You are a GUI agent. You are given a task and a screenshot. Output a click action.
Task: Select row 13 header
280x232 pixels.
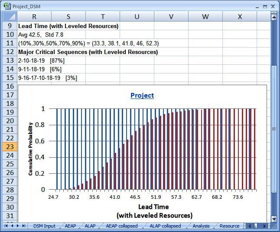(10, 60)
